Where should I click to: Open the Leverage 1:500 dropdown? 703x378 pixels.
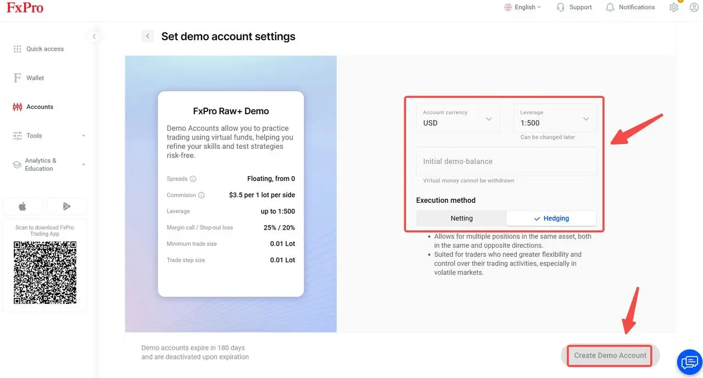555,118
